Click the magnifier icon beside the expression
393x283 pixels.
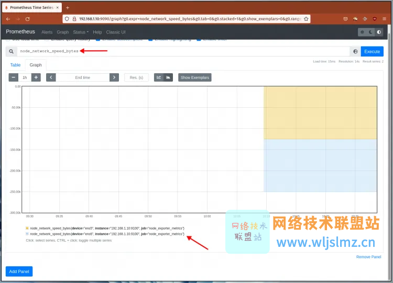12,51
